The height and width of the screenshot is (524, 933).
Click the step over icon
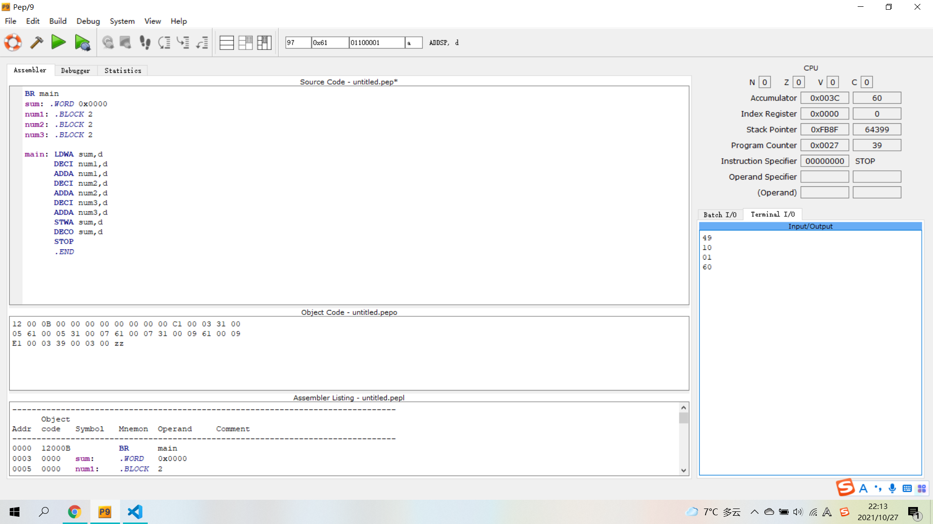pos(164,43)
